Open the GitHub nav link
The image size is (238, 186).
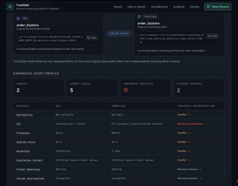pyautogui.click(x=194, y=7)
